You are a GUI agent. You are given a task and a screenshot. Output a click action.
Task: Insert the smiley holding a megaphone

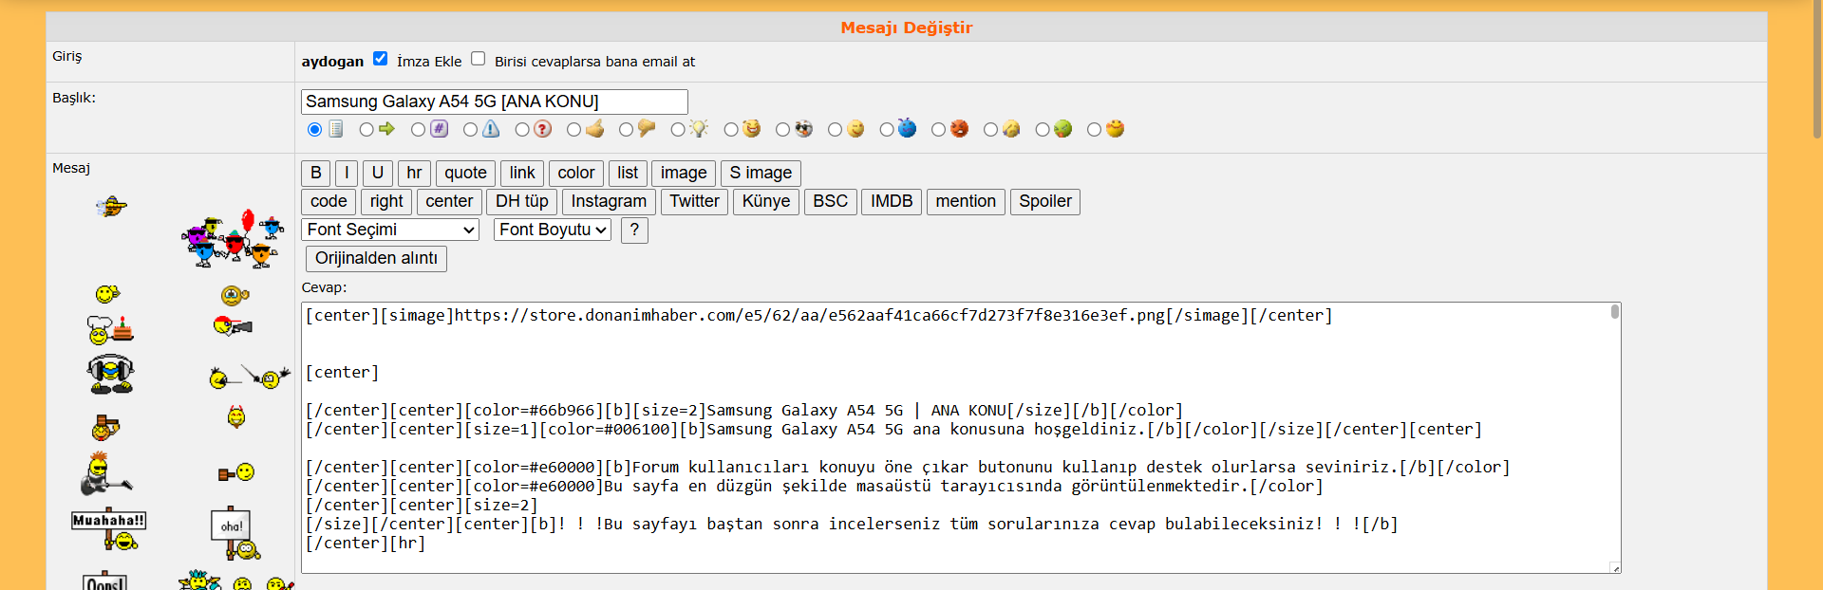point(233,326)
